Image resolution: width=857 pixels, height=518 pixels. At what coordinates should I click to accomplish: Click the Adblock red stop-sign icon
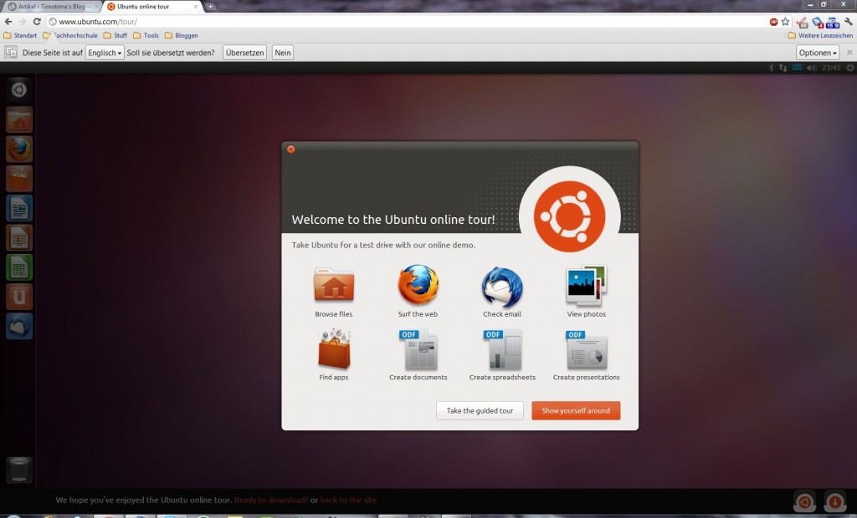click(773, 22)
